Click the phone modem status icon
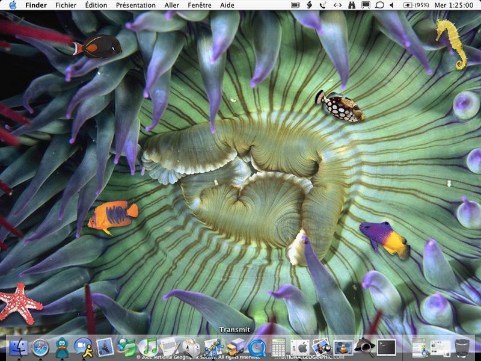The width and height of the screenshot is (481, 361). [323, 5]
